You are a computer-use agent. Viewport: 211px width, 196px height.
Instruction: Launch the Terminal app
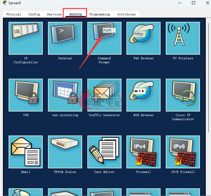click(65, 38)
